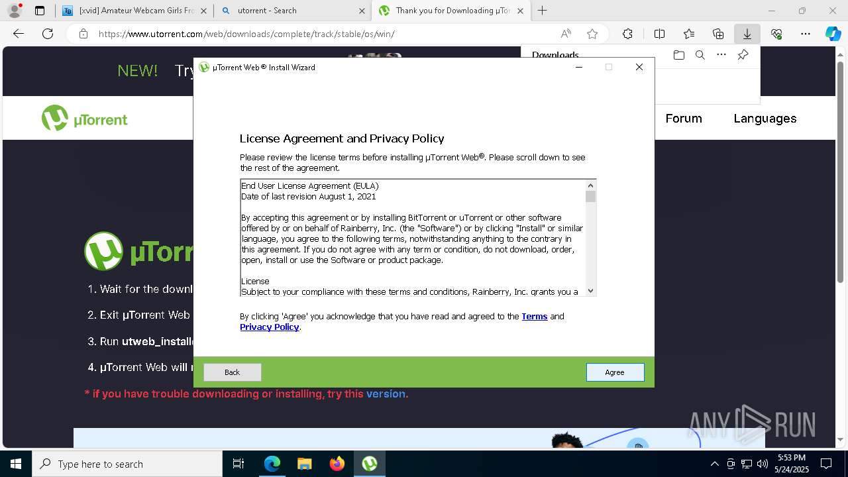Open more options in the Downloads panel
The height and width of the screenshot is (477, 848).
pos(721,55)
